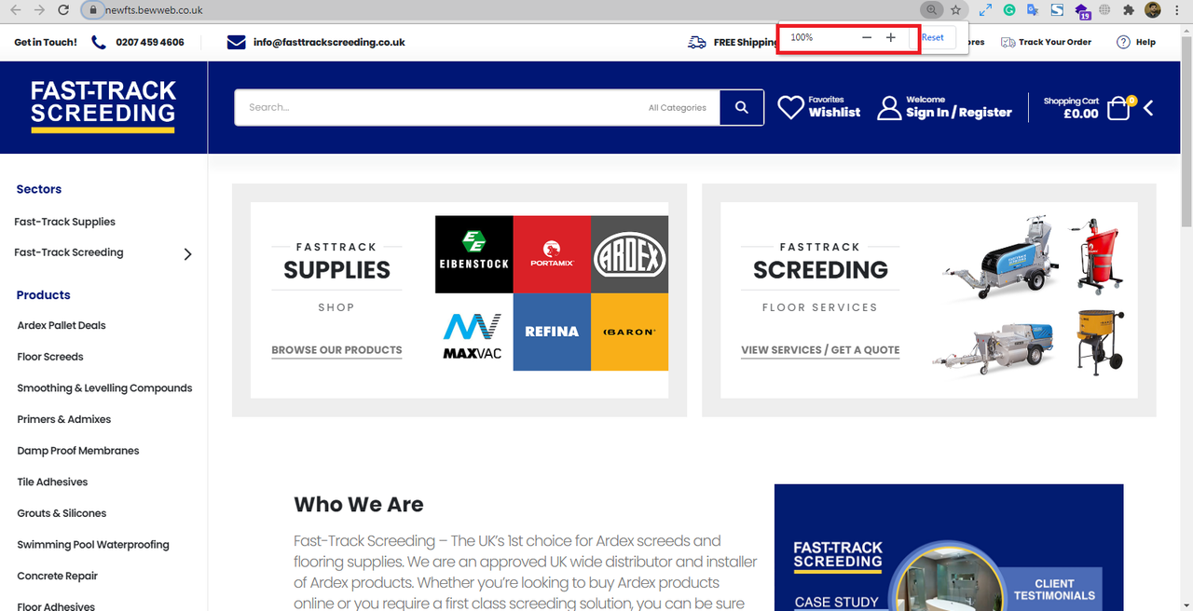1193x611 pixels.
Task: Open Track Your Order
Action: [1046, 42]
